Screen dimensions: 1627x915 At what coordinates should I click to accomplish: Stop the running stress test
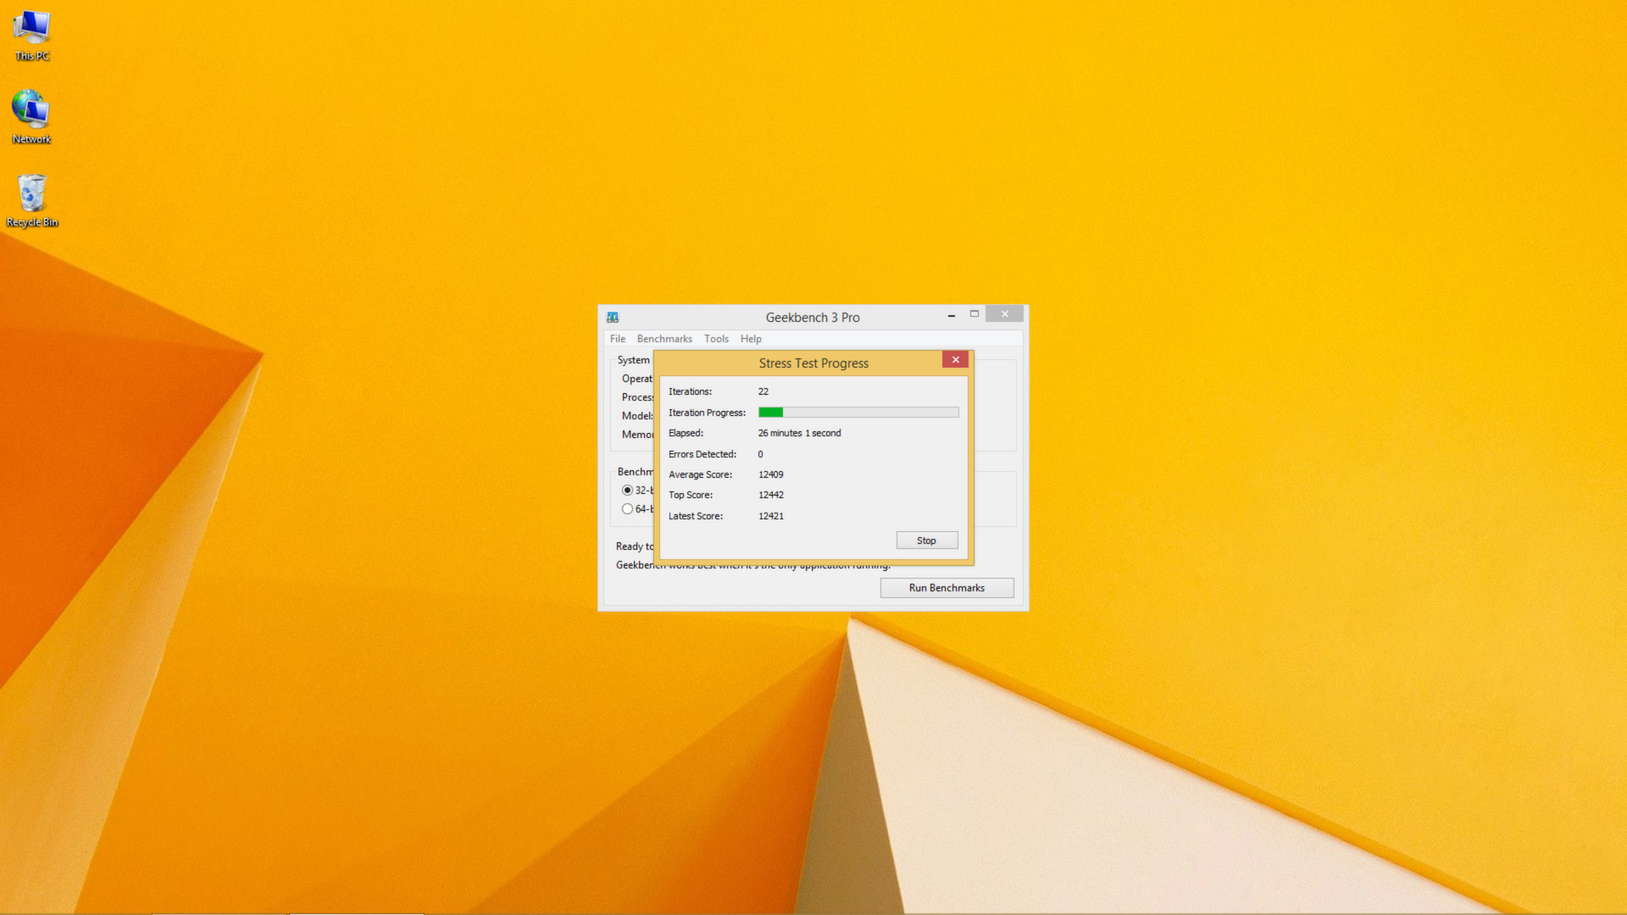(926, 540)
